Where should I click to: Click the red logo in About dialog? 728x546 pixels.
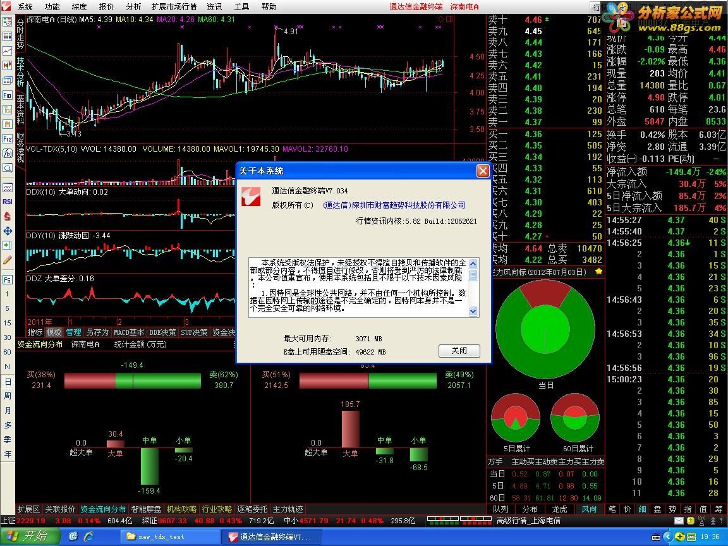251,198
